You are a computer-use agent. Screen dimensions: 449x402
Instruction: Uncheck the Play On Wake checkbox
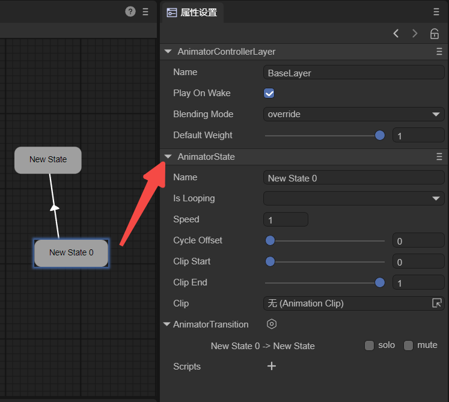point(269,94)
